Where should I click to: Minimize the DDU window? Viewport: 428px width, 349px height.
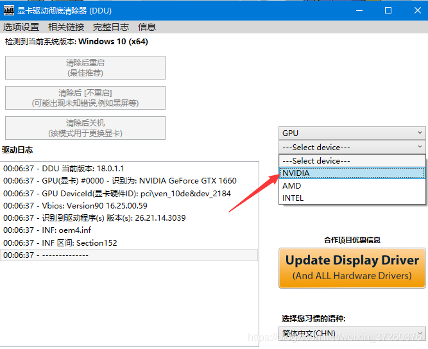(x=359, y=10)
